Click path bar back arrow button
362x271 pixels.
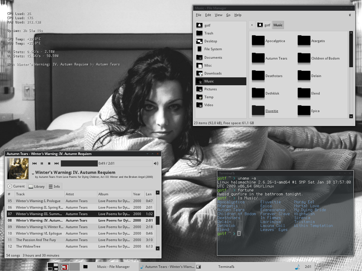point(252,25)
